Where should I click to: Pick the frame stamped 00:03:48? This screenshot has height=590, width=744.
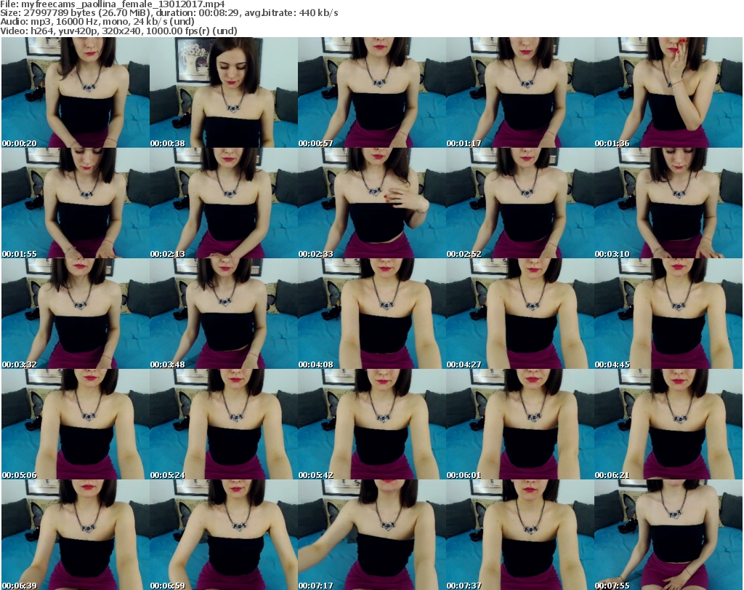tap(224, 314)
